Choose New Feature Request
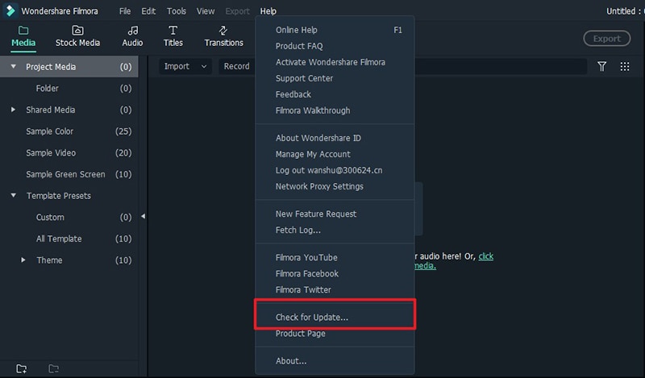Image resolution: width=645 pixels, height=378 pixels. point(335,214)
